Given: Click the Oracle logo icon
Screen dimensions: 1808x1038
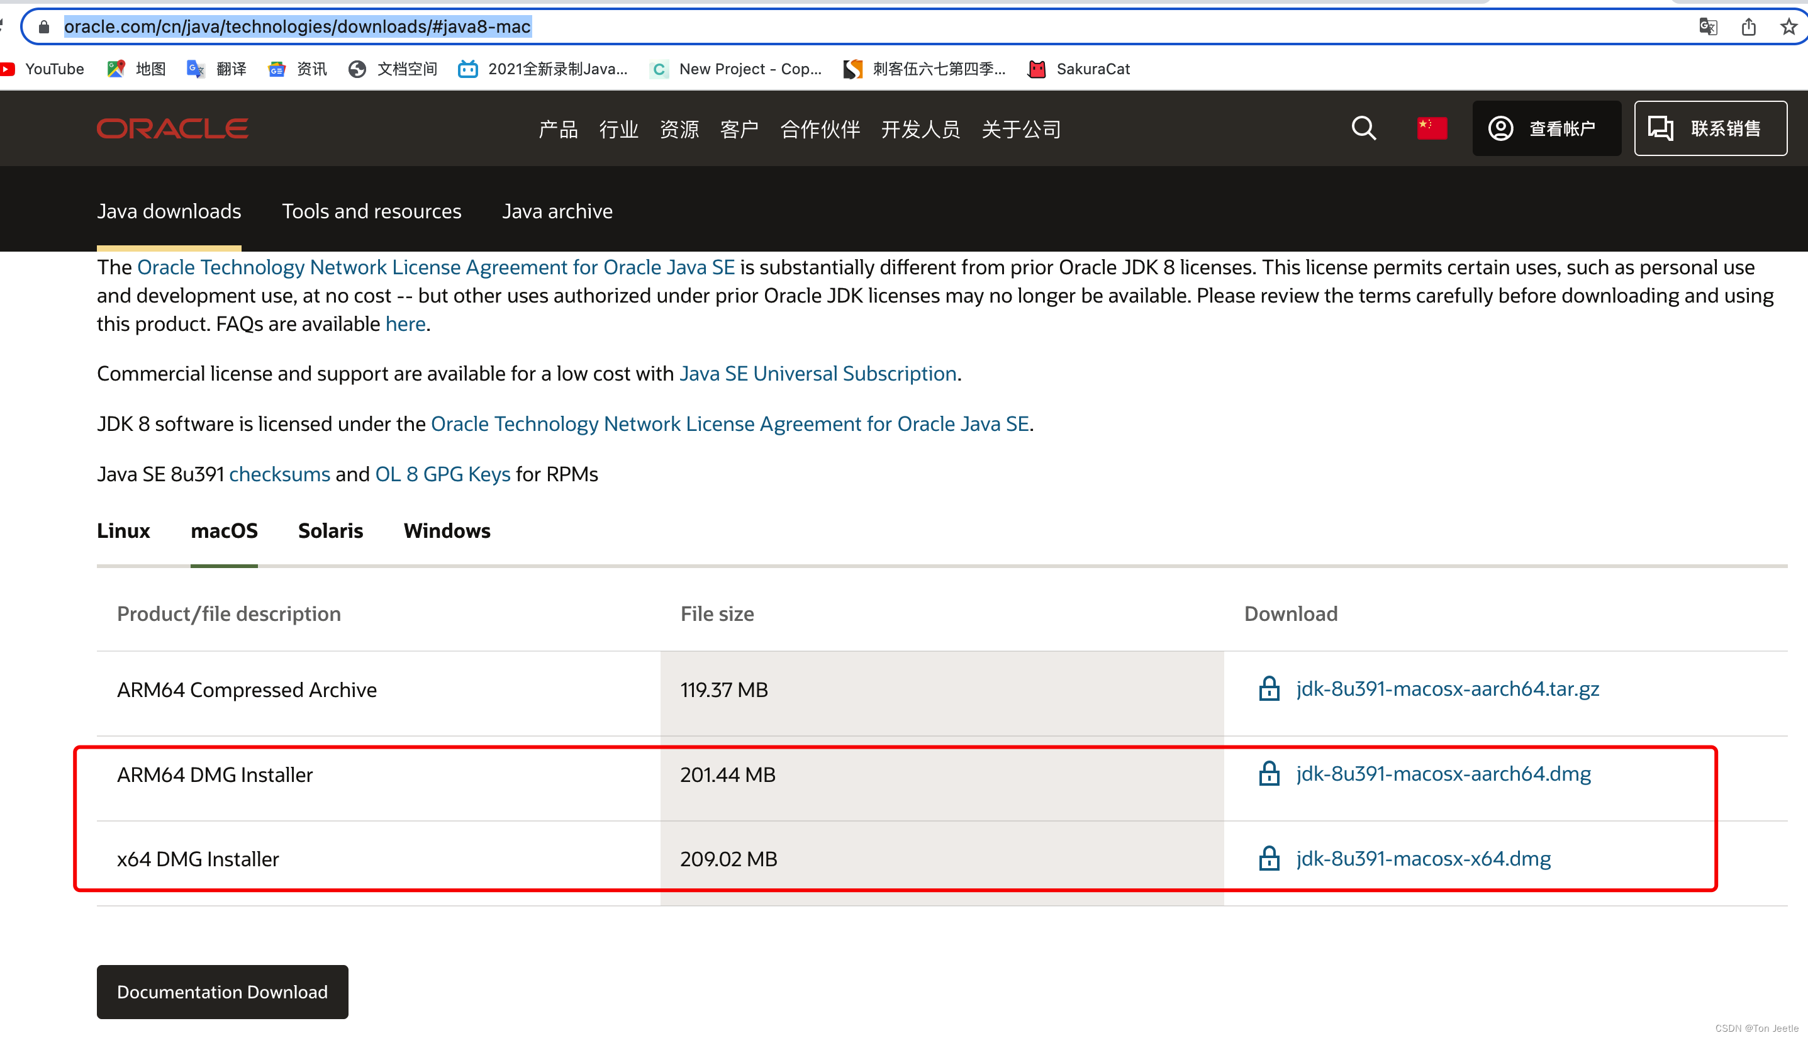Looking at the screenshot, I should pyautogui.click(x=172, y=128).
